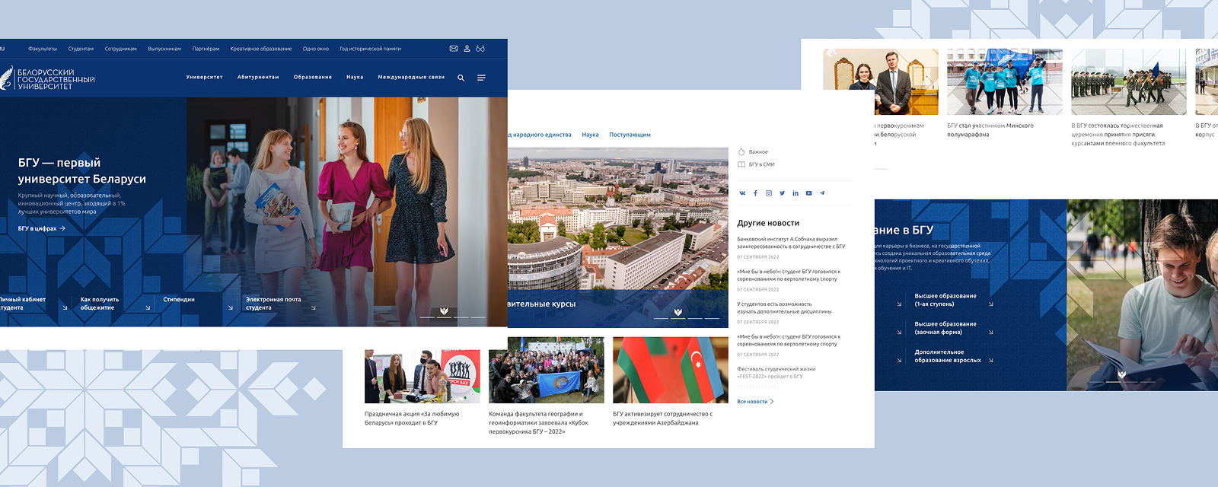Image resolution: width=1218 pixels, height=487 pixels.
Task: Open search with the magnifier icon
Action: [x=461, y=78]
